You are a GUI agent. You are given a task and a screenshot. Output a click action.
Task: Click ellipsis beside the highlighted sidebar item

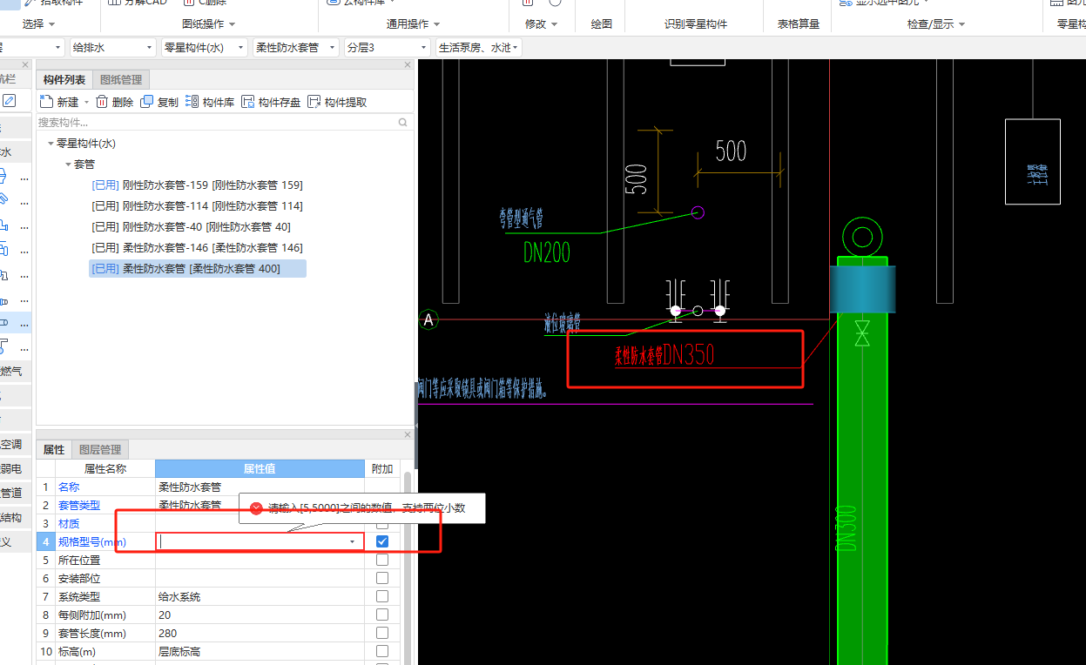(24, 324)
